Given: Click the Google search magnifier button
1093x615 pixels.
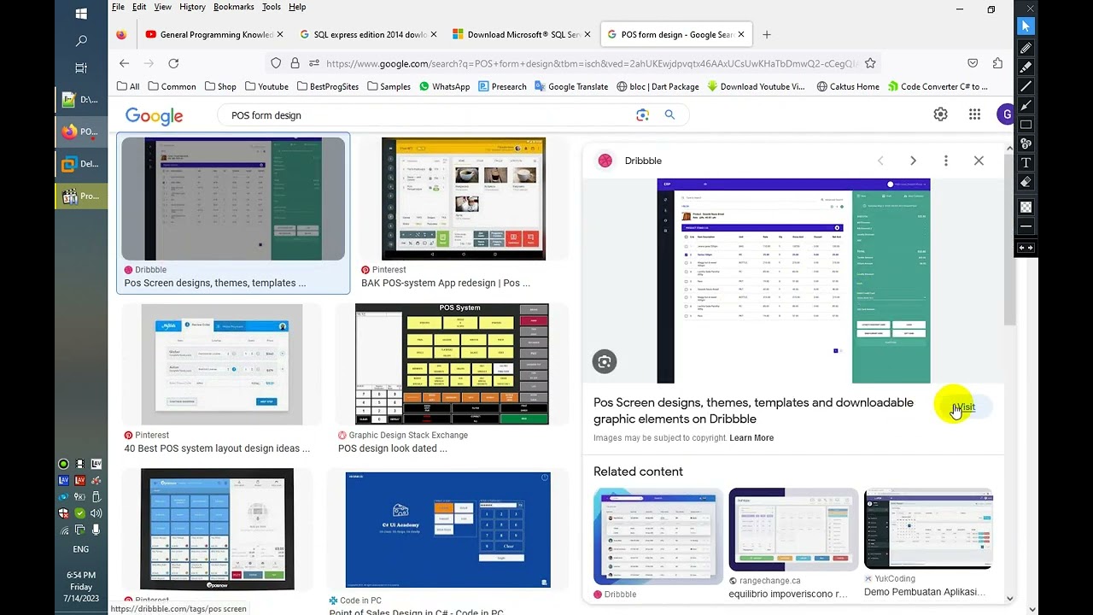Looking at the screenshot, I should (x=669, y=114).
